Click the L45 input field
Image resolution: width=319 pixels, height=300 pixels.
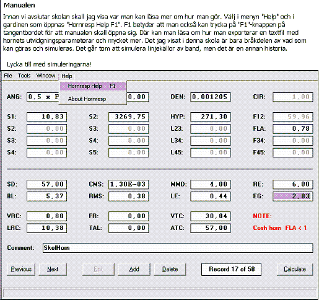211,152
